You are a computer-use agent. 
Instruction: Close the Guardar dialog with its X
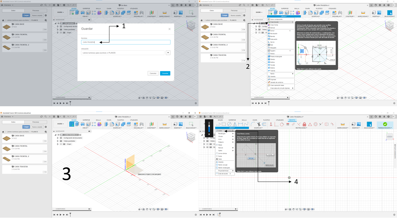point(169,29)
